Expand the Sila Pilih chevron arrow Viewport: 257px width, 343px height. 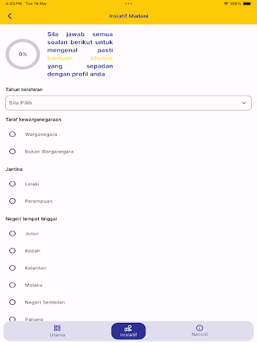244,103
